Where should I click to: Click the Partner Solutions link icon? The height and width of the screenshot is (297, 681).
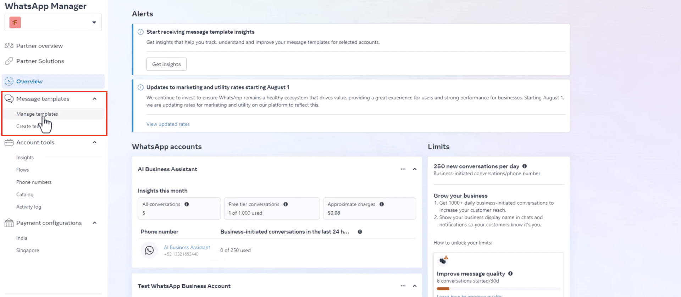[x=9, y=61]
